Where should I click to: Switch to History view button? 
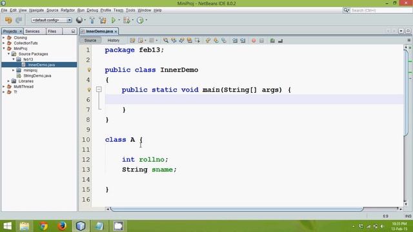[114, 40]
